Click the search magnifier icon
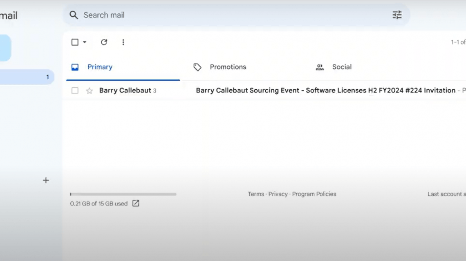 pos(74,15)
